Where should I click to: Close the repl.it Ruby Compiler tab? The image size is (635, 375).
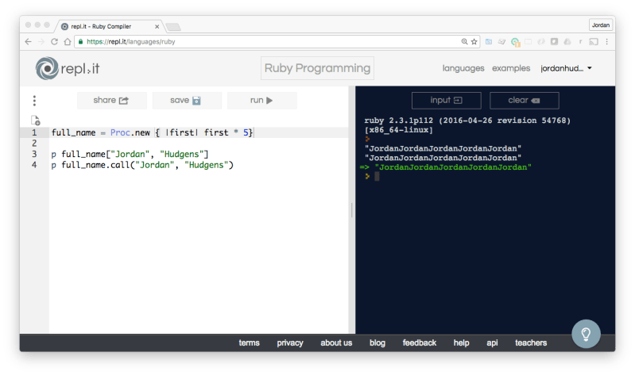(x=157, y=27)
